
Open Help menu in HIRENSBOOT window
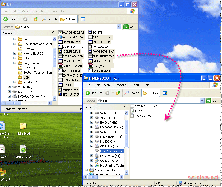pos(147,85)
